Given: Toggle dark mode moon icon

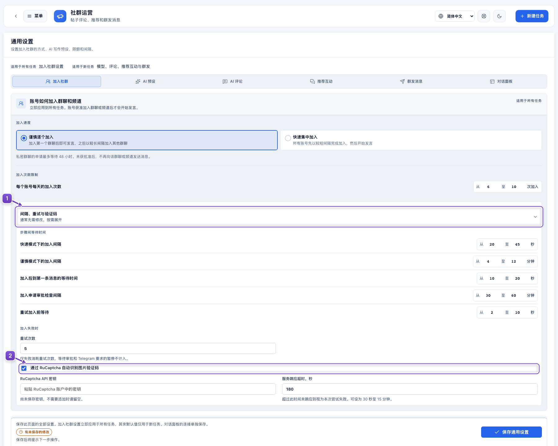Looking at the screenshot, I should (499, 16).
